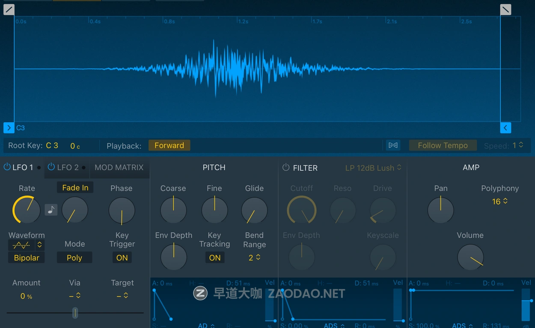The image size is (535, 328).
Task: Open the LP 12dB Lush filter type menu
Action: tap(373, 168)
